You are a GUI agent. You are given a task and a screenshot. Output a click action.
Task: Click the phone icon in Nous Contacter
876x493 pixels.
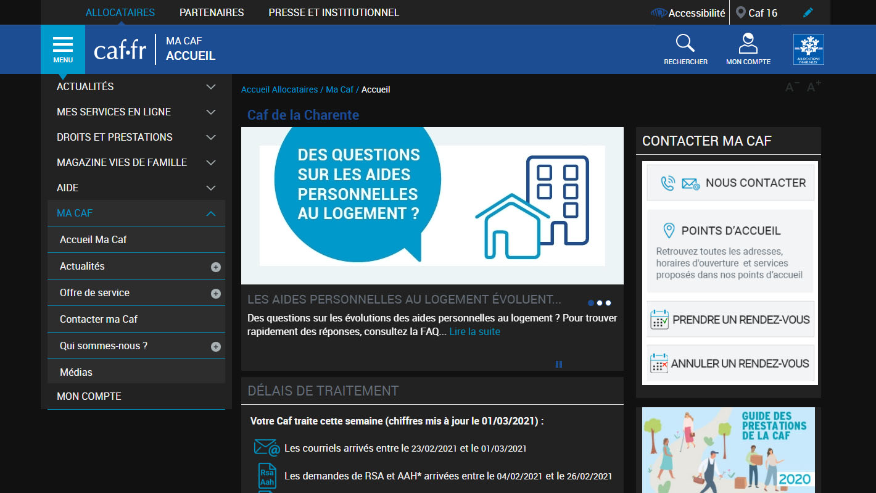(667, 183)
